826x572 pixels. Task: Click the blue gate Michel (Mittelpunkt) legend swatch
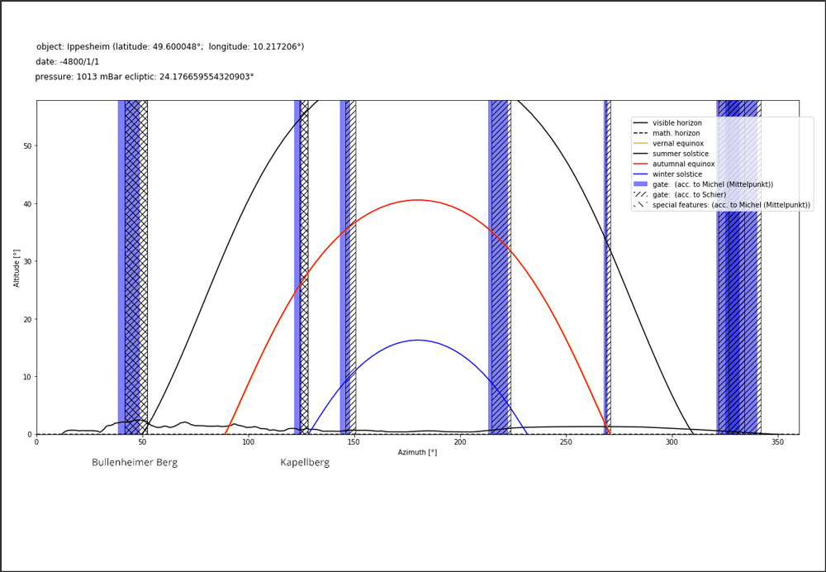tap(640, 184)
